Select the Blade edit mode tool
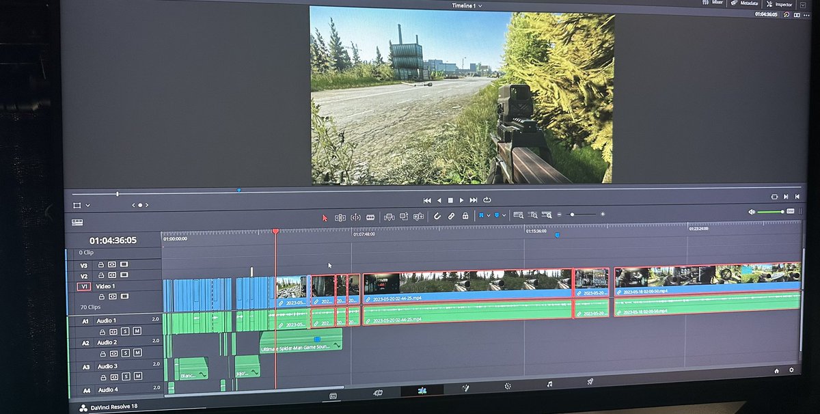 click(x=370, y=217)
